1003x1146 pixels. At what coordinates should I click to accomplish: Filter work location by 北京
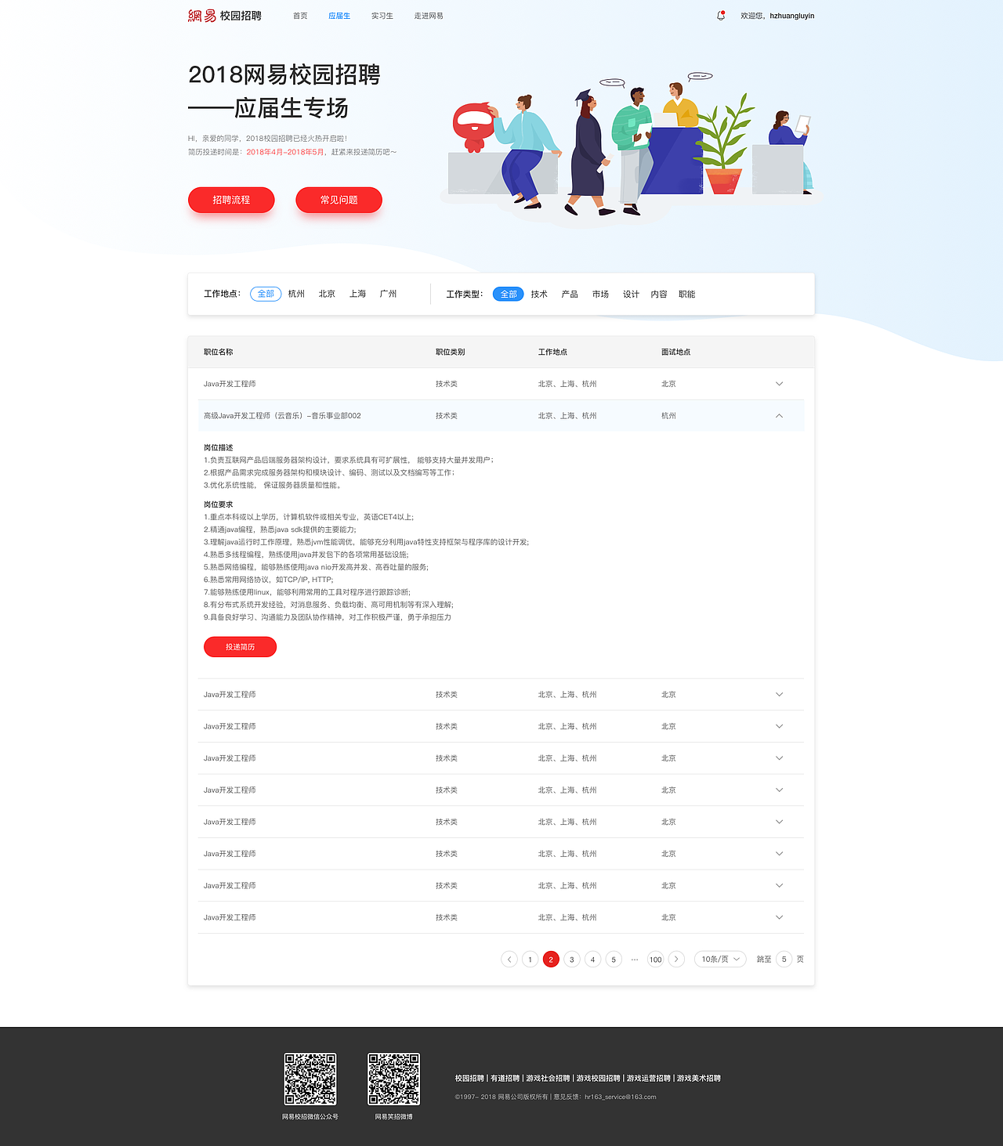click(327, 294)
